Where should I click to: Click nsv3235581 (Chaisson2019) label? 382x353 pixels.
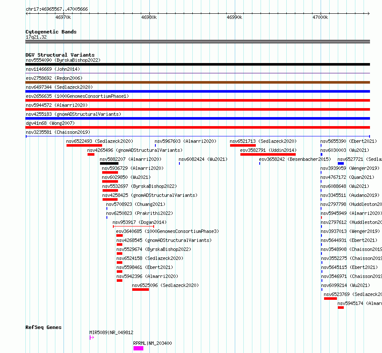[58, 132]
